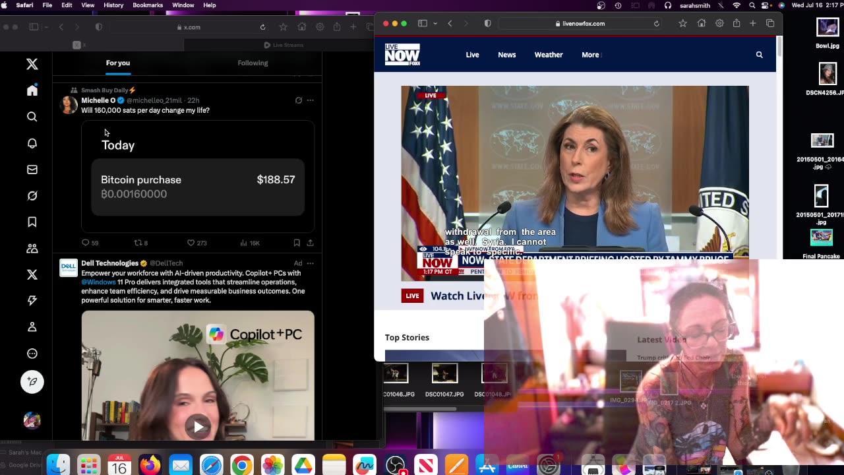
Task: Open Grok icon in X sidebar
Action: (32, 196)
